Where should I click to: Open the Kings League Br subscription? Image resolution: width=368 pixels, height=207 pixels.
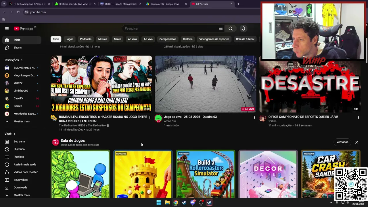click(22, 75)
